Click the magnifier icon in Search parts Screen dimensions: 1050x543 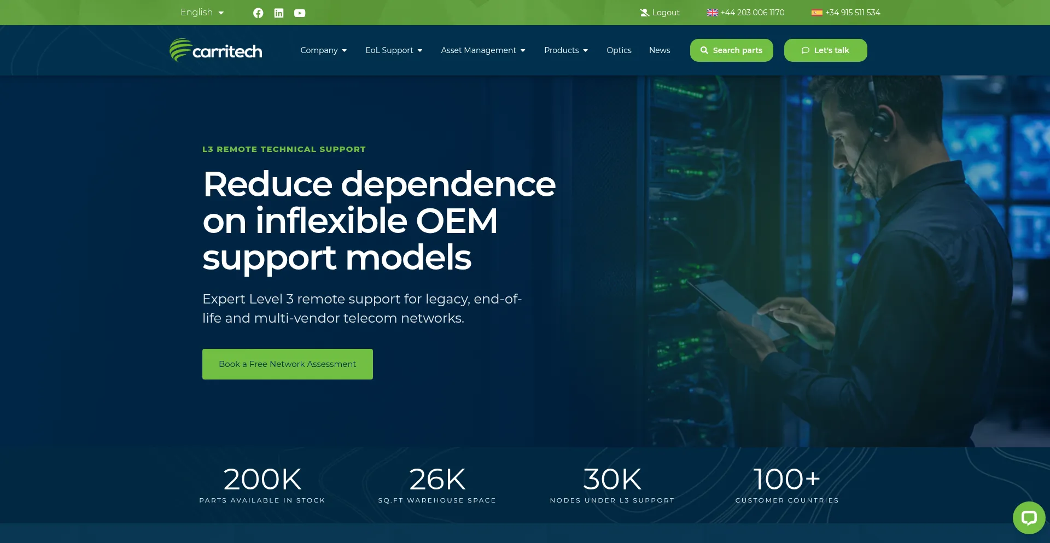point(704,50)
